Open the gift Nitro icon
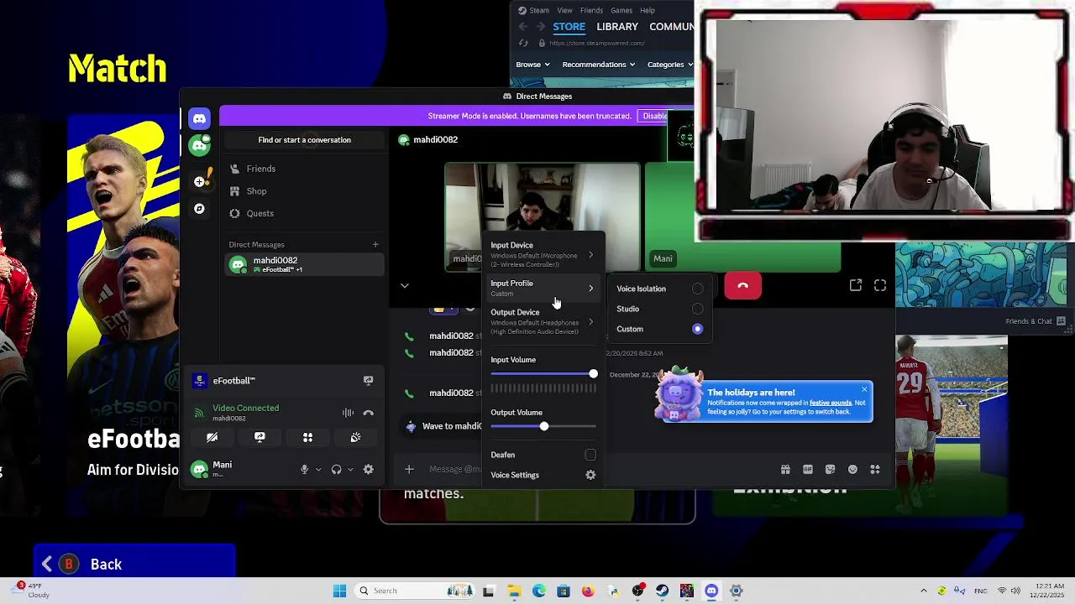Screen dimensions: 1075x604 [x=785, y=470]
